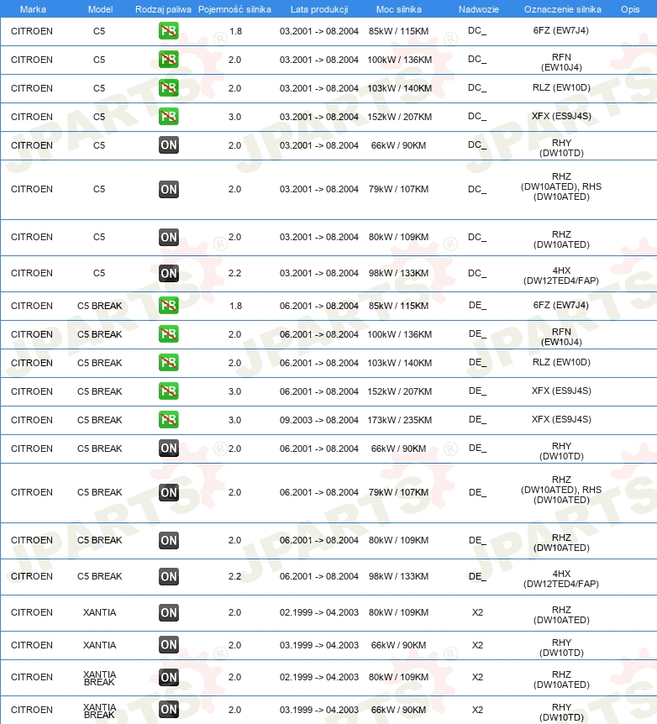The height and width of the screenshot is (724, 657).
Task: Select '1.8' capacity in C5 DC_ row
Action: click(235, 31)
